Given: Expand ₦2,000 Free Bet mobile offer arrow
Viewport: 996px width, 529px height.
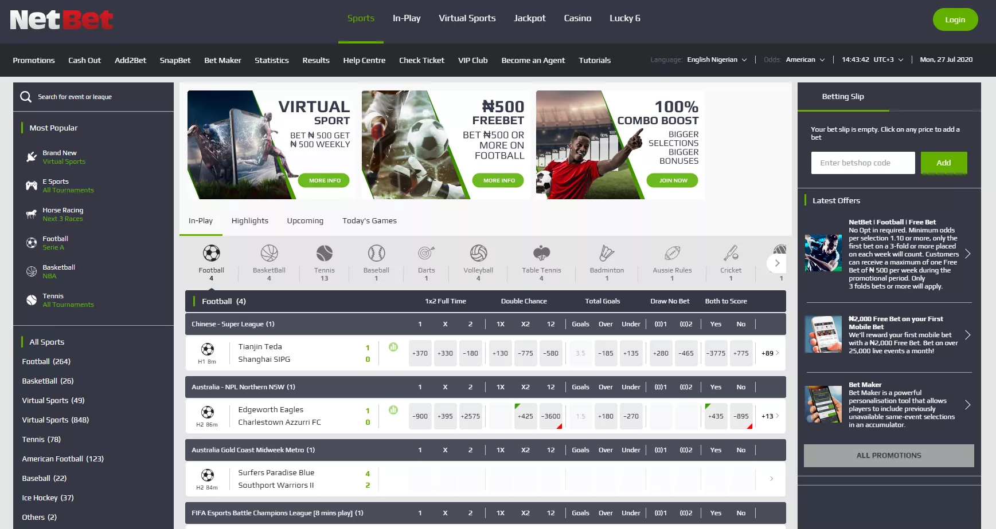Looking at the screenshot, I should point(967,335).
